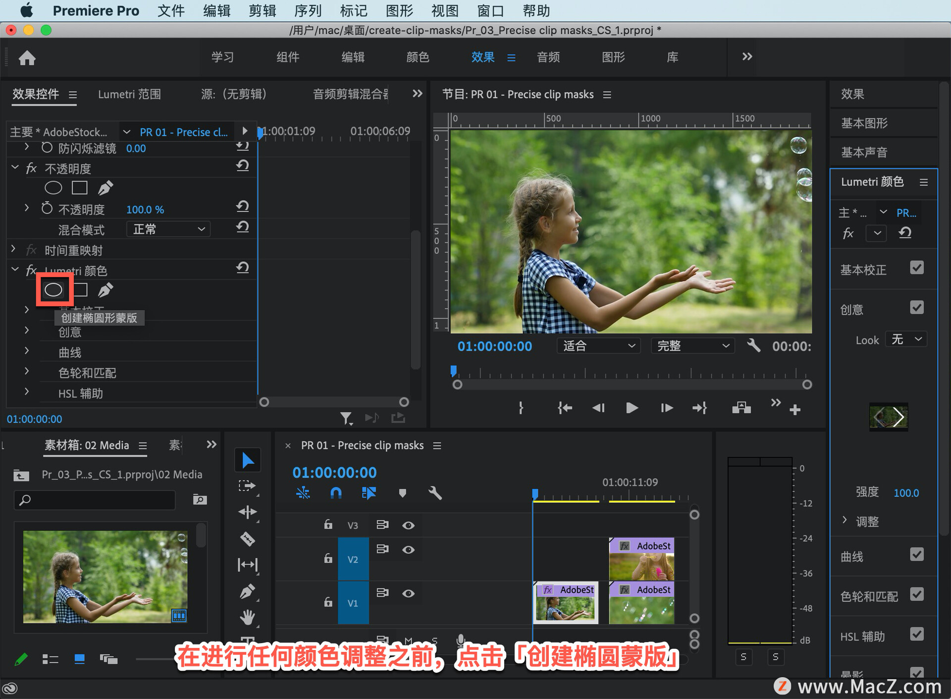The width and height of the screenshot is (951, 699).
Task: Reset the Opacity effect
Action: point(242,166)
